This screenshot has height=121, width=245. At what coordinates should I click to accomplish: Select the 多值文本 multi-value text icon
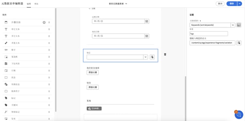(x=6, y=43)
